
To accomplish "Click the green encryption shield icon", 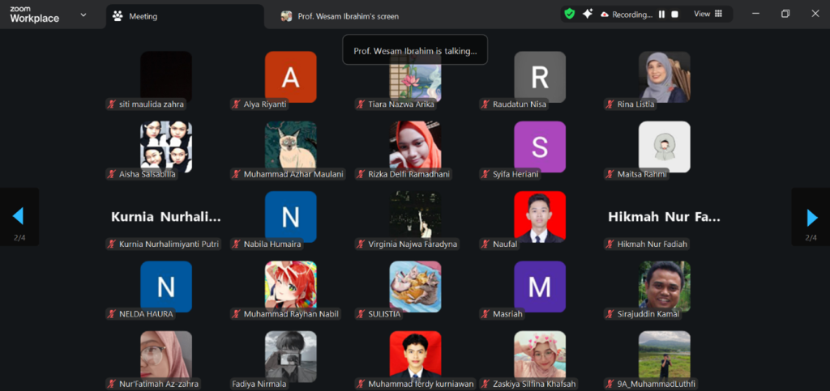I will tap(570, 14).
